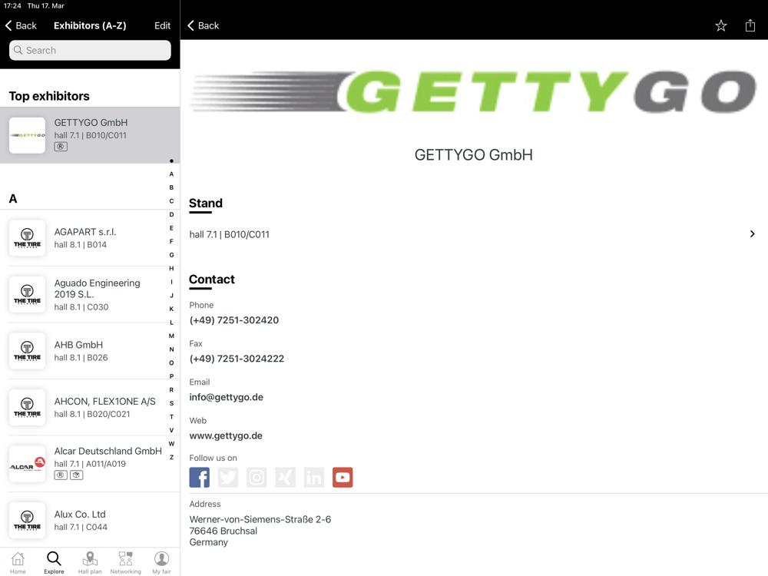Viewport: 768px width, 576px height.
Task: Focus the exhibitor Search field
Action: (90, 50)
